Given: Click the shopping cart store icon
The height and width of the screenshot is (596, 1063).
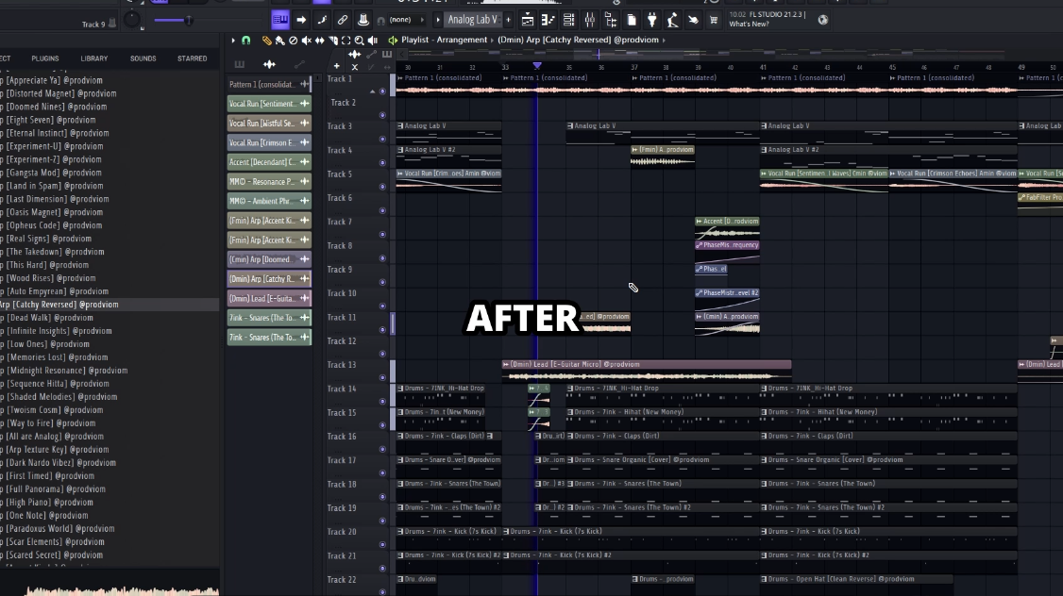Looking at the screenshot, I should [x=713, y=20].
